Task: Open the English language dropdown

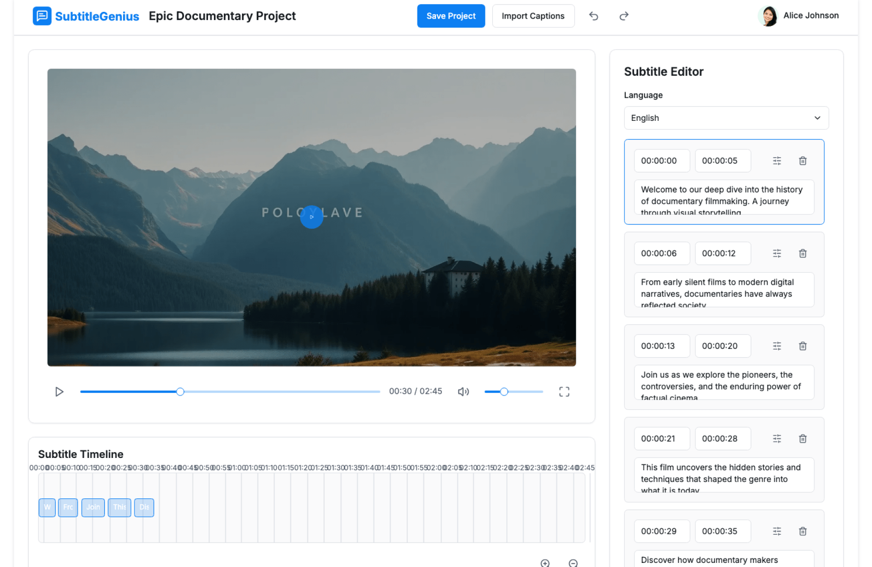Action: coord(726,118)
